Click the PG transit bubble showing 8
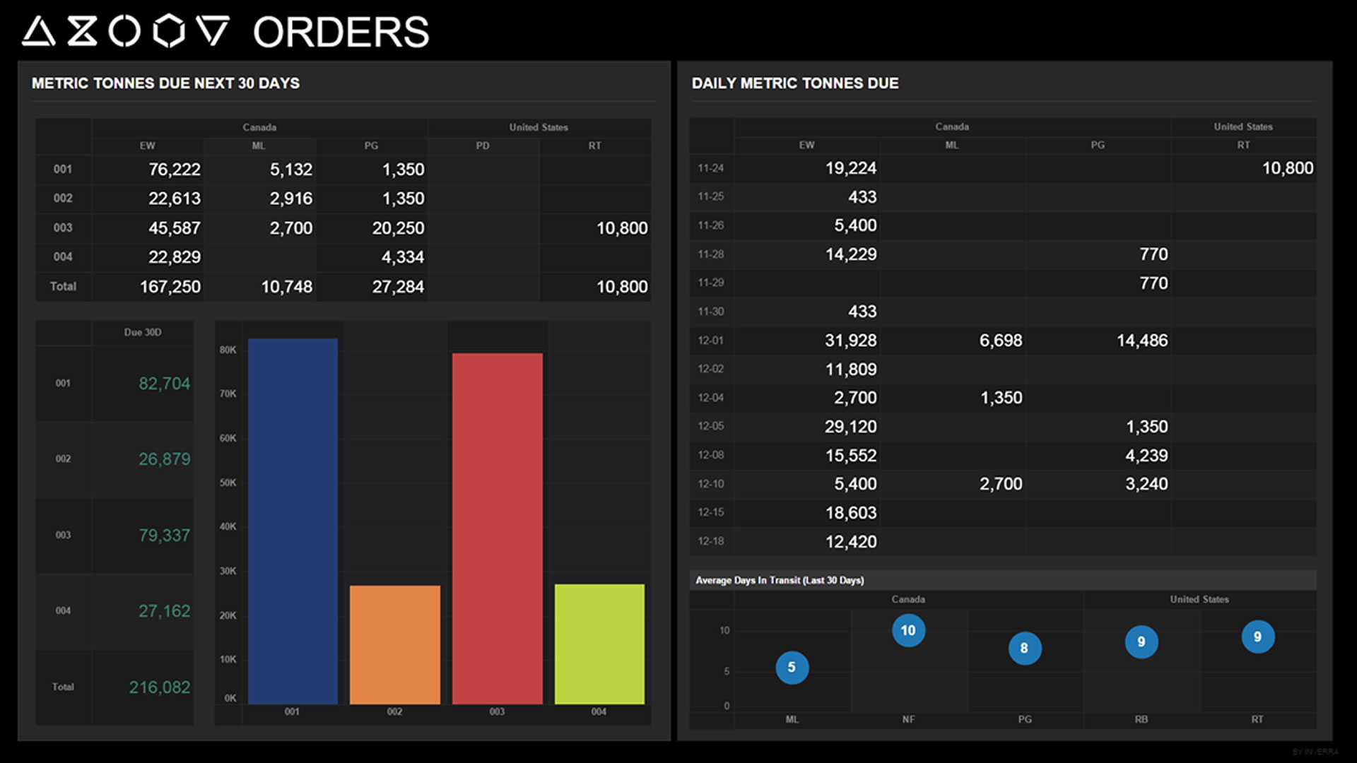Viewport: 1357px width, 763px height. tap(1024, 648)
